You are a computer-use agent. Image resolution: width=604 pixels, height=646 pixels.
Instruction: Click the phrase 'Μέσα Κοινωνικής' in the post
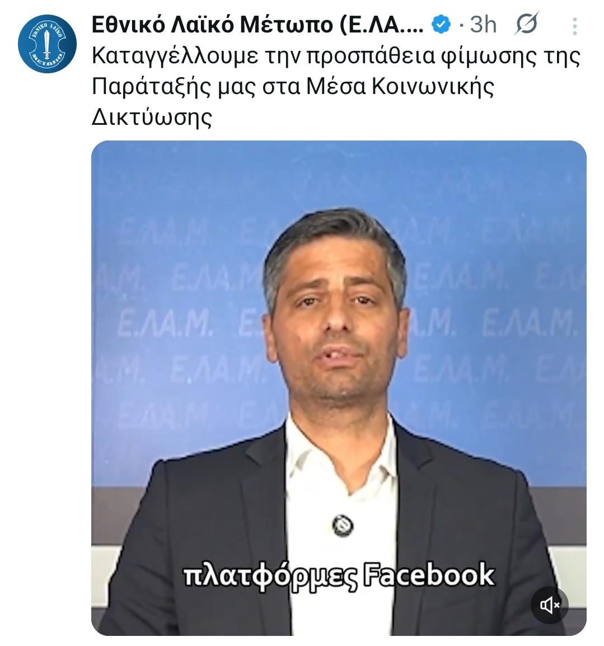click(400, 87)
